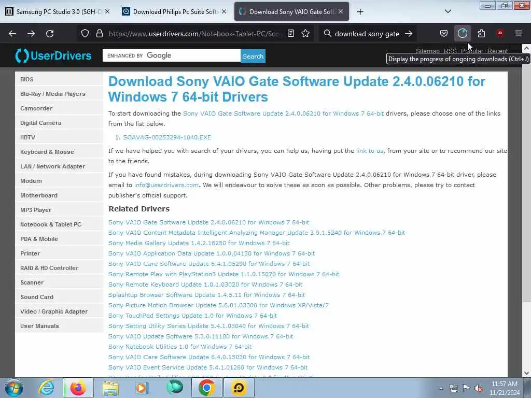Viewport: 531px width, 398px height.
Task: Focus the Google enhanced search field
Action: (x=171, y=56)
